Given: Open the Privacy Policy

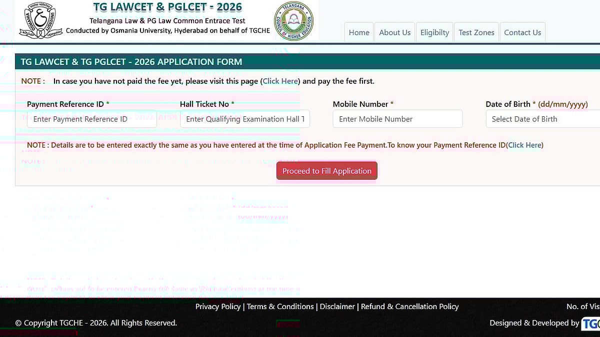Looking at the screenshot, I should (x=218, y=307).
